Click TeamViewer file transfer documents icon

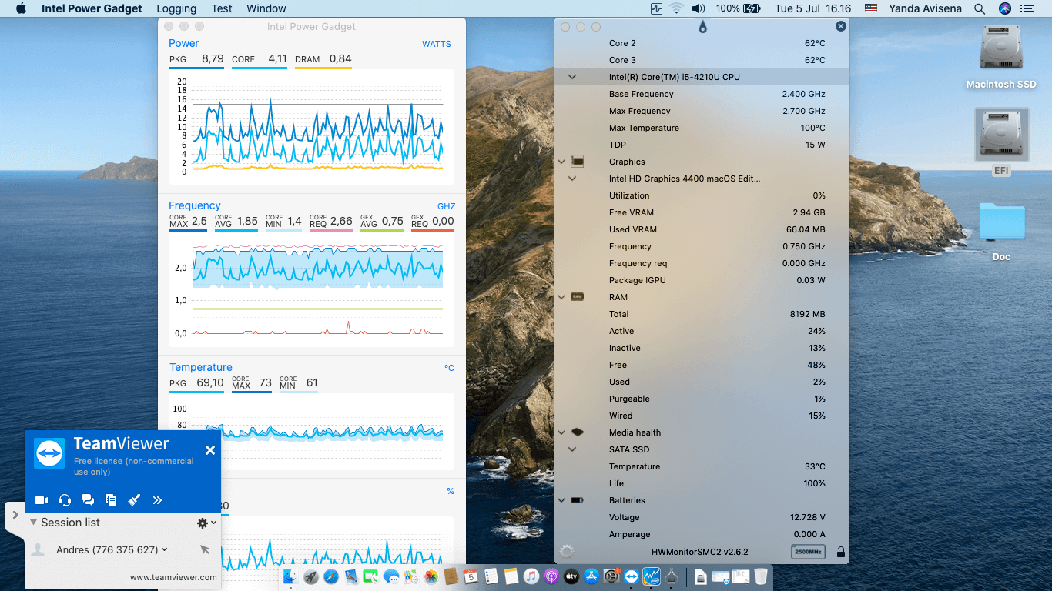pos(111,500)
